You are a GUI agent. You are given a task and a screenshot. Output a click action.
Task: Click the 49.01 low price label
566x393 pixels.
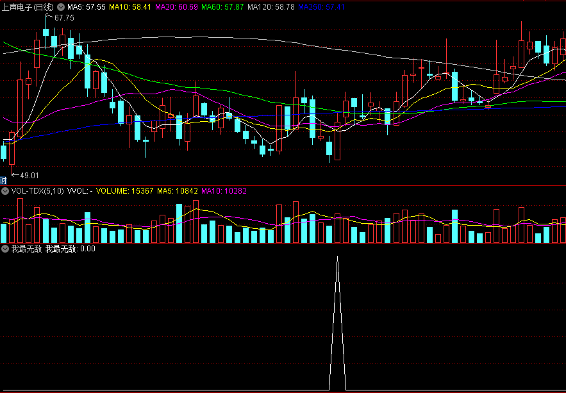29,176
